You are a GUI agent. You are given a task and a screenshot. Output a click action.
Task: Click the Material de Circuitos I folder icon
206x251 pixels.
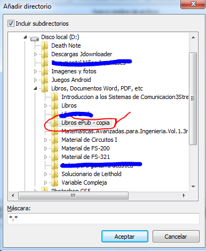pos(54,140)
